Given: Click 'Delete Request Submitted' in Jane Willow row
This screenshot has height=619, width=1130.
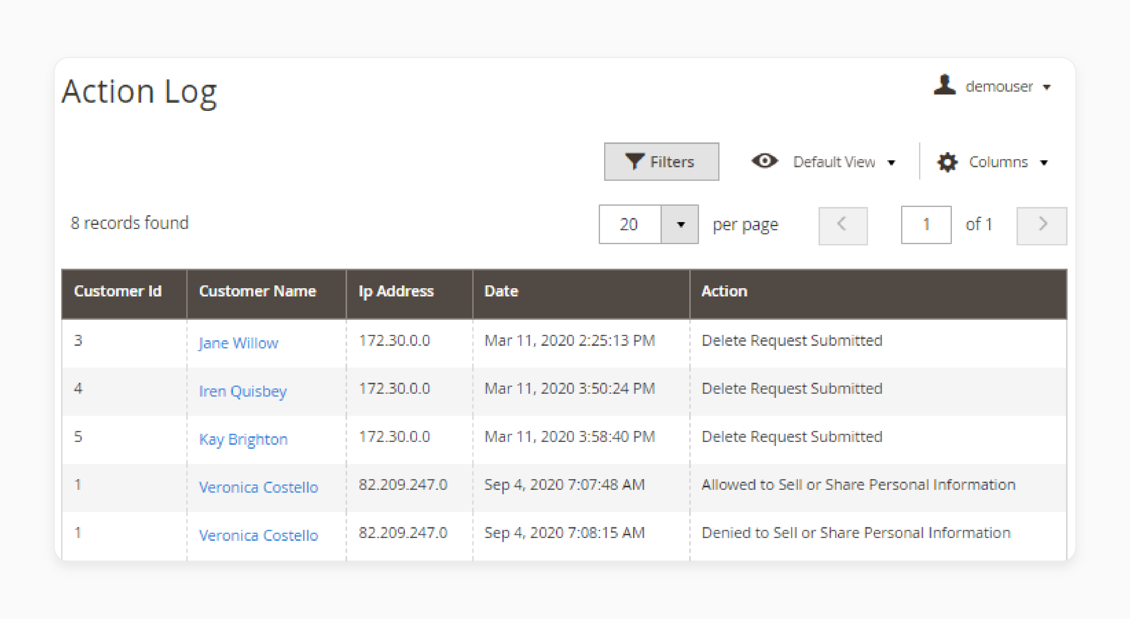Looking at the screenshot, I should 792,341.
